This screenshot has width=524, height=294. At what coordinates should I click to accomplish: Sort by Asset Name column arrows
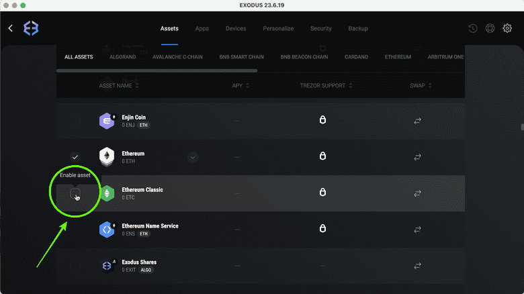click(x=137, y=86)
